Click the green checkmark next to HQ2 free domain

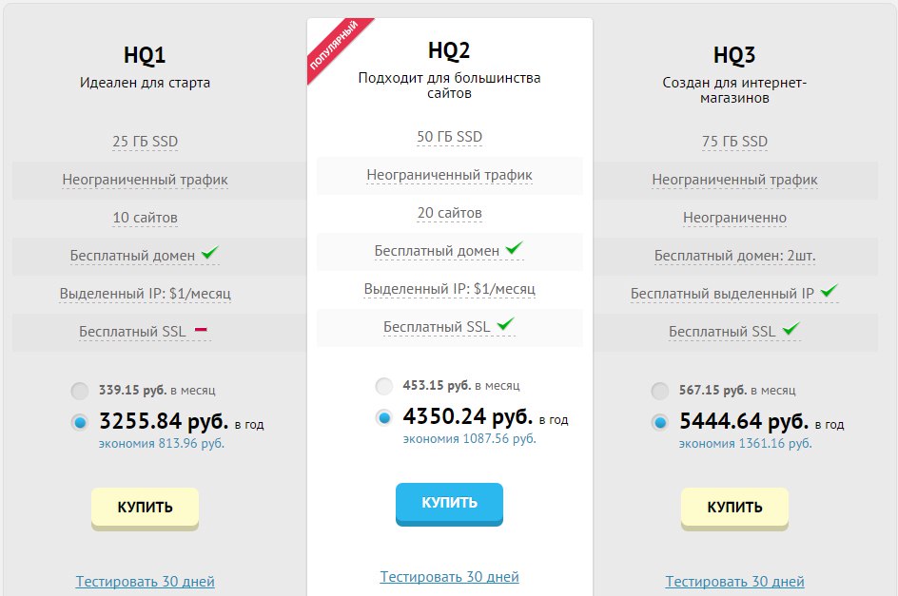[x=515, y=249]
